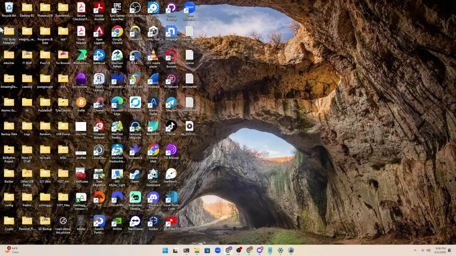Open the TikTok desktop icon
The image size is (456, 256).
pyautogui.click(x=171, y=128)
